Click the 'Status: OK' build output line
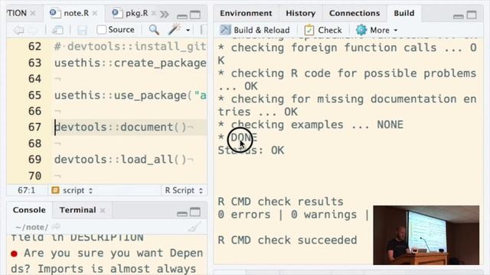This screenshot has height=275, width=490. coord(251,150)
